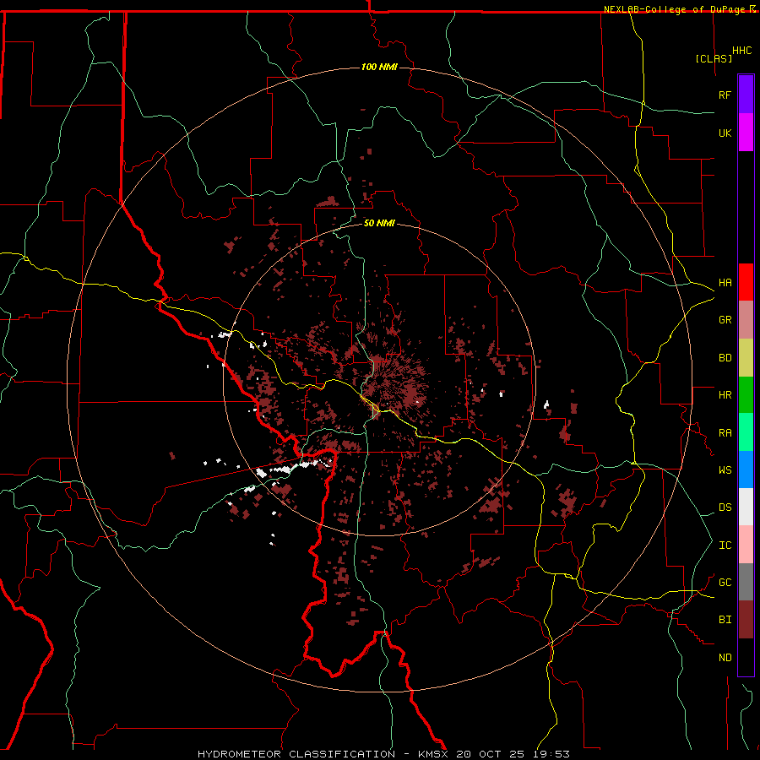Click the light green RA swatch
Screen dimensions: 760x760
click(746, 432)
